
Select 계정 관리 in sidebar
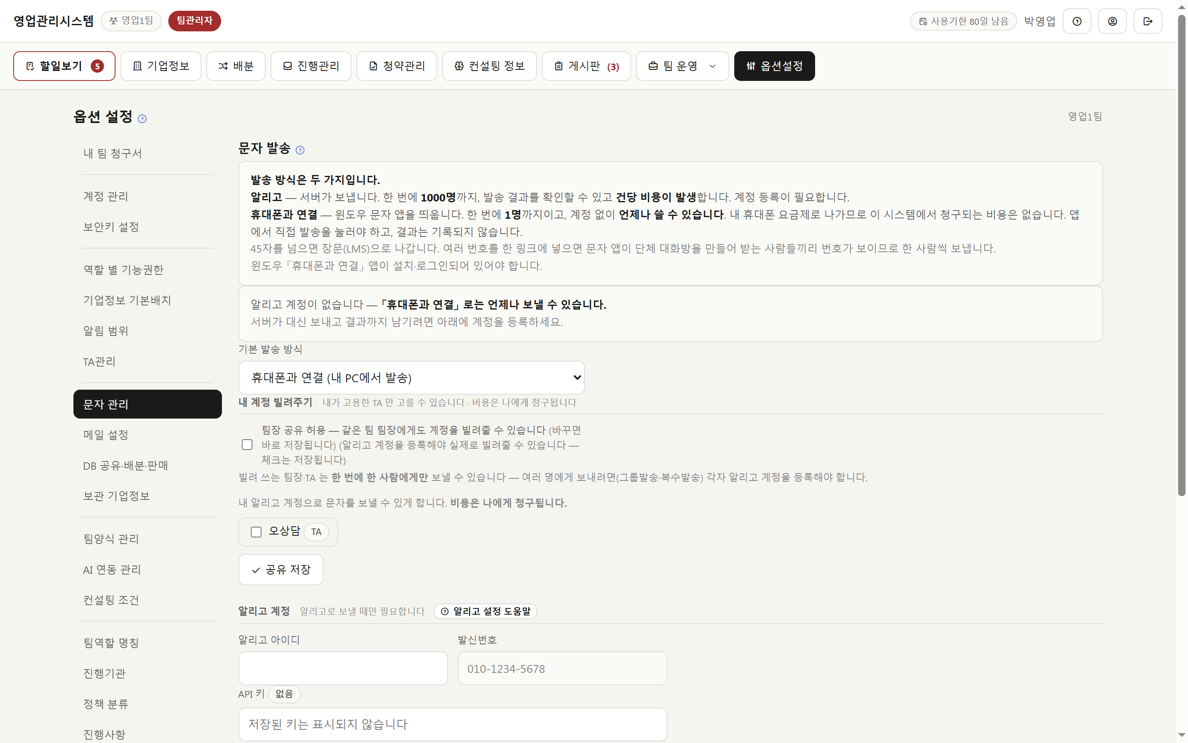pos(147,196)
